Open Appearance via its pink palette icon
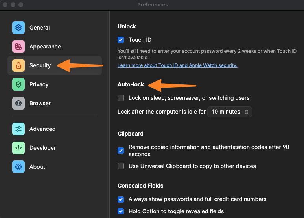304x218 pixels. (x=18, y=47)
